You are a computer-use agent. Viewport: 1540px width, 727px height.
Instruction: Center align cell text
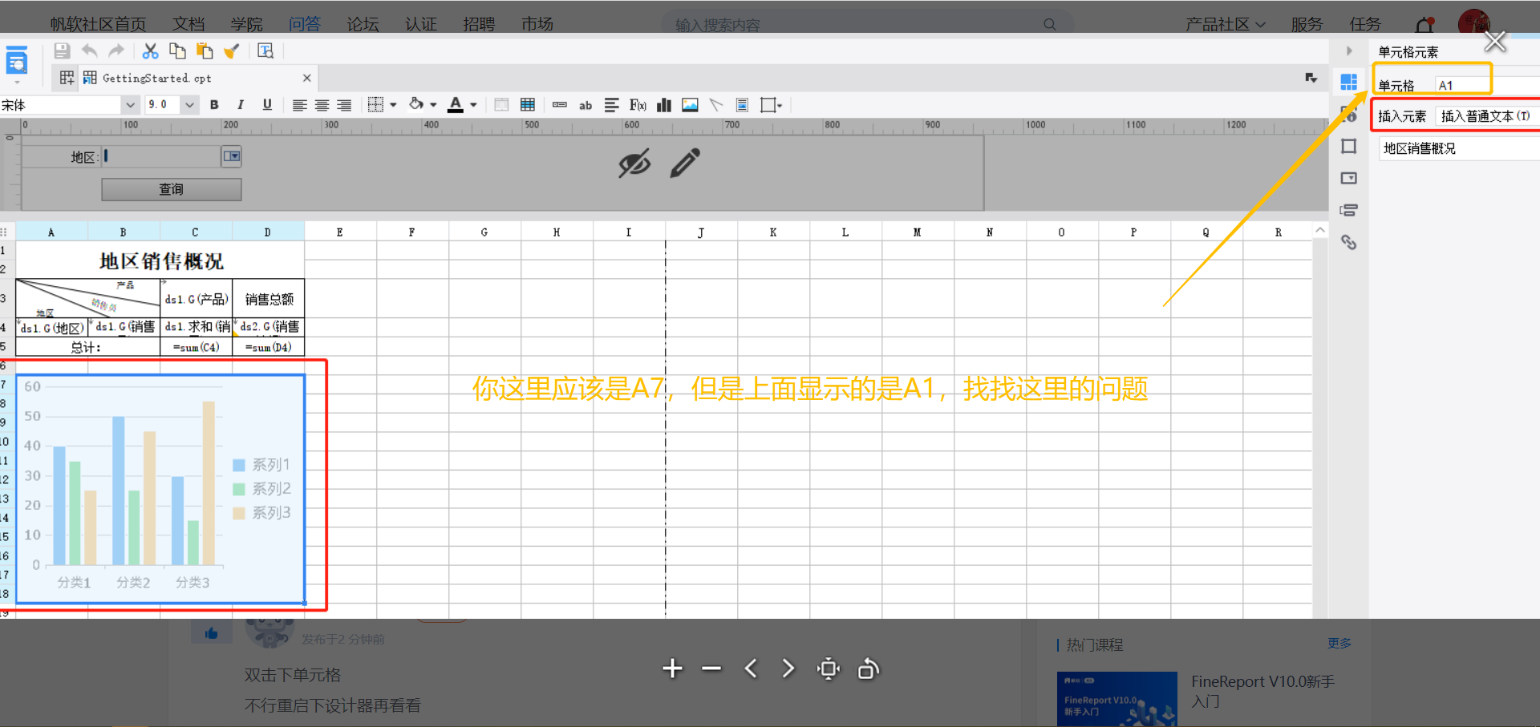(x=322, y=105)
